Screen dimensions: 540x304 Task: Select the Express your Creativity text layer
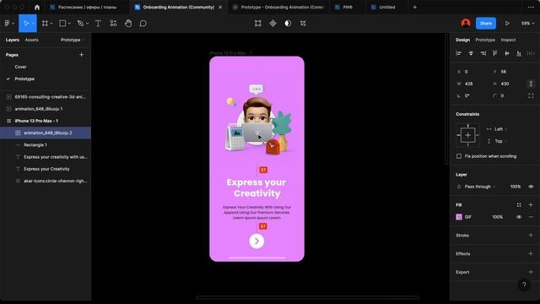[x=46, y=169]
